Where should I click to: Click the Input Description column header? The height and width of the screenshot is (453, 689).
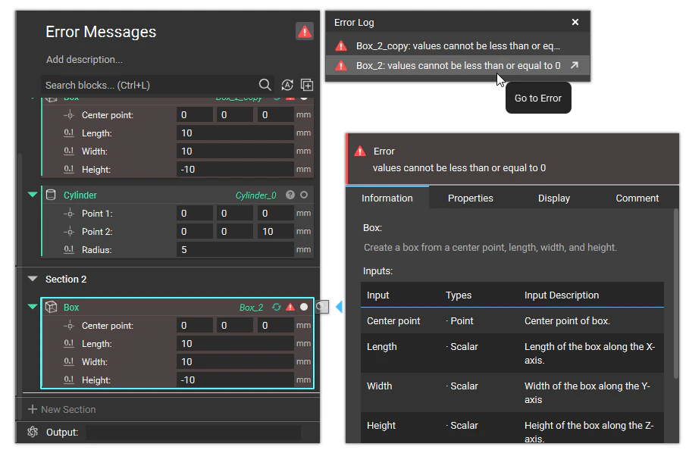point(562,295)
